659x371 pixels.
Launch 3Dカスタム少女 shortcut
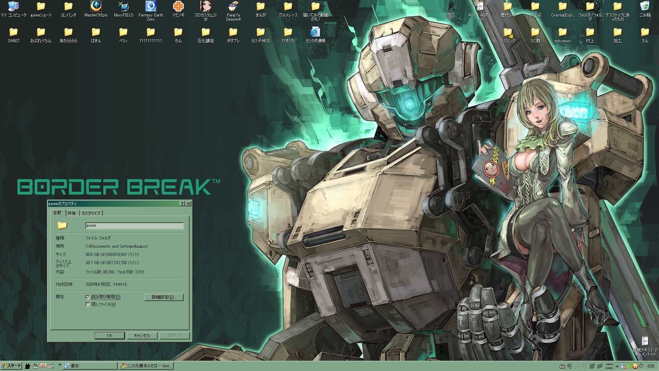tap(206, 11)
